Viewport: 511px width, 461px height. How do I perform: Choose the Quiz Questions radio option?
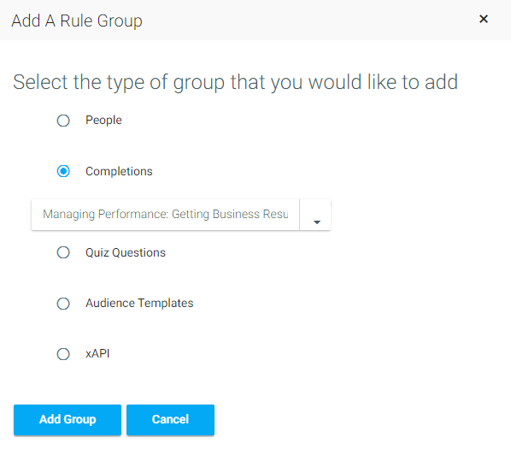click(x=63, y=252)
